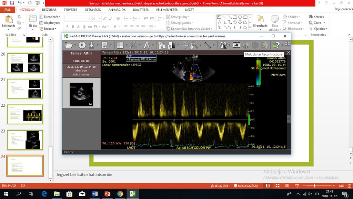
Task: Open Chrome from the Windows taskbar
Action: (x=120, y=193)
